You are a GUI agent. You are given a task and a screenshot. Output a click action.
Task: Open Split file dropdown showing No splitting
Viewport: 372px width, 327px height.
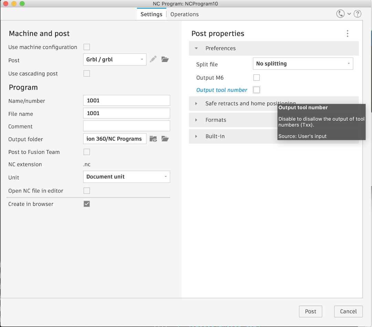(x=303, y=64)
